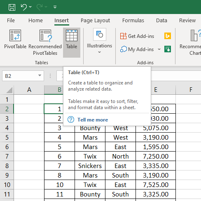Switch to the Home tab
Image resolution: width=201 pixels, height=201 pixels.
coord(35,21)
